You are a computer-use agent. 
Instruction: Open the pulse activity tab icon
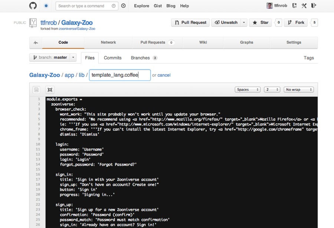(36, 43)
